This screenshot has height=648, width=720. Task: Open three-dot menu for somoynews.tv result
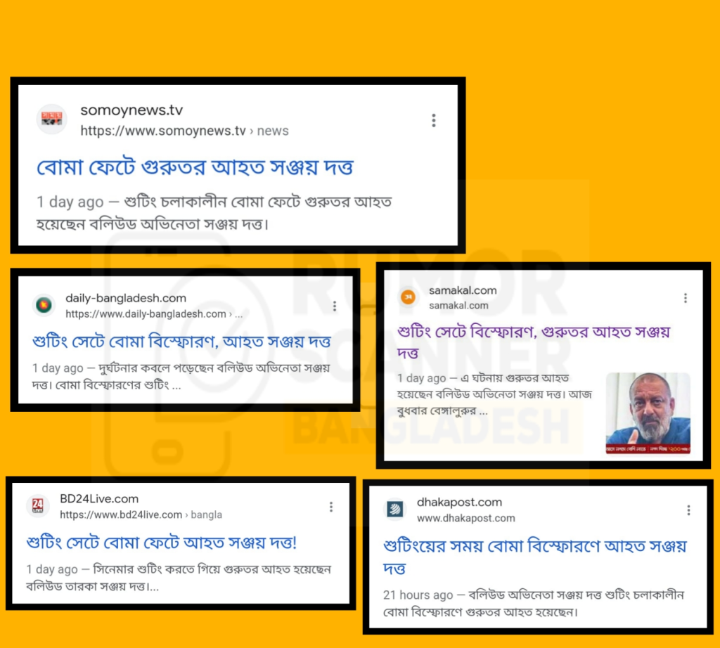(x=433, y=120)
